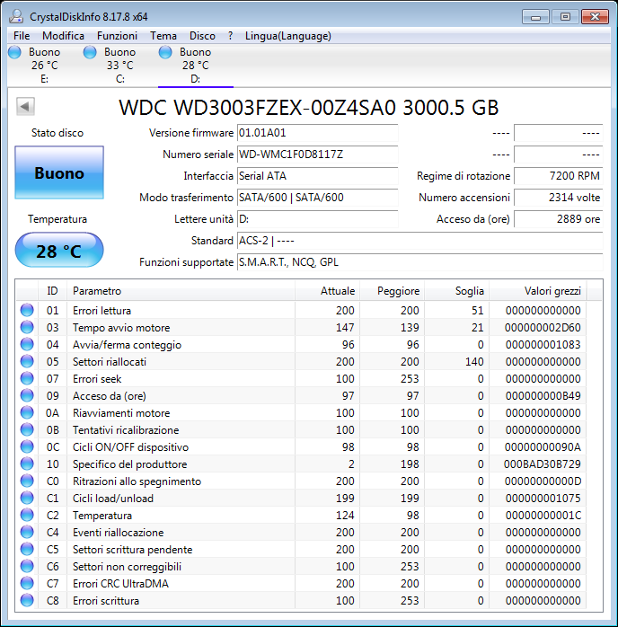Screen dimensions: 618x627
Task: Click status circle for Avvia/ferma conteggio
Action: (x=27, y=345)
